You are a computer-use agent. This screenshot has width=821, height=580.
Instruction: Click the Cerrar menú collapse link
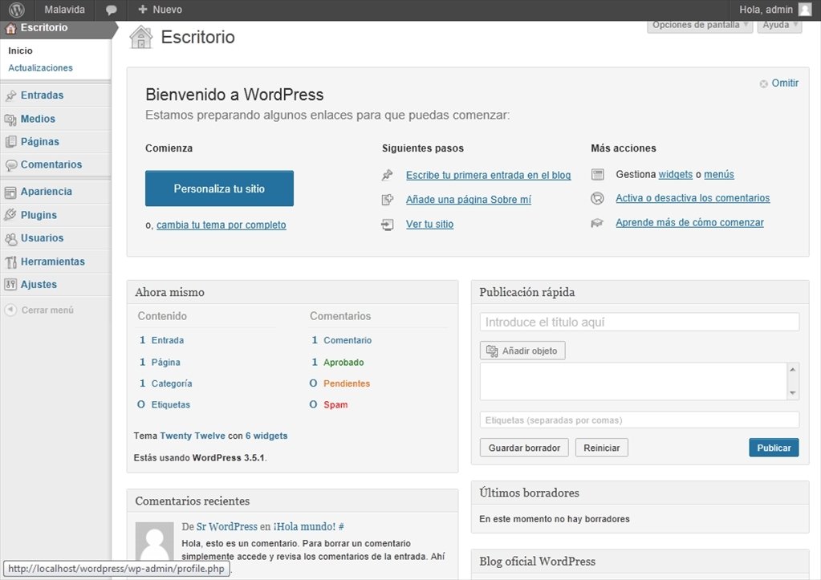[x=47, y=310]
